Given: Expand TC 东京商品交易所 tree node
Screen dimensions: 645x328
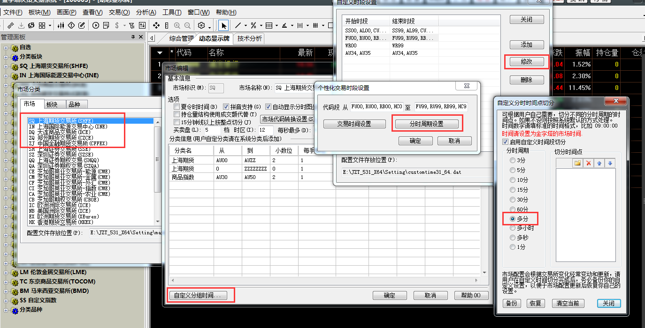Looking at the screenshot, I should (6, 282).
